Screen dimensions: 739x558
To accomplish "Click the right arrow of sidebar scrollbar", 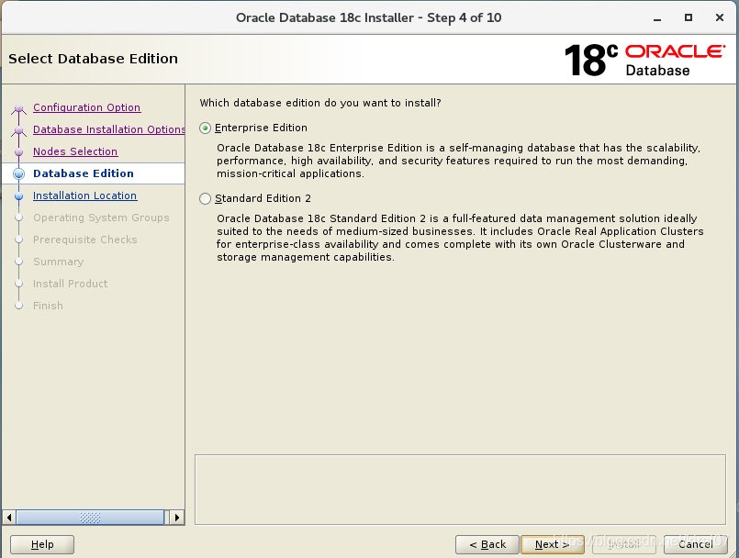I will click(177, 518).
